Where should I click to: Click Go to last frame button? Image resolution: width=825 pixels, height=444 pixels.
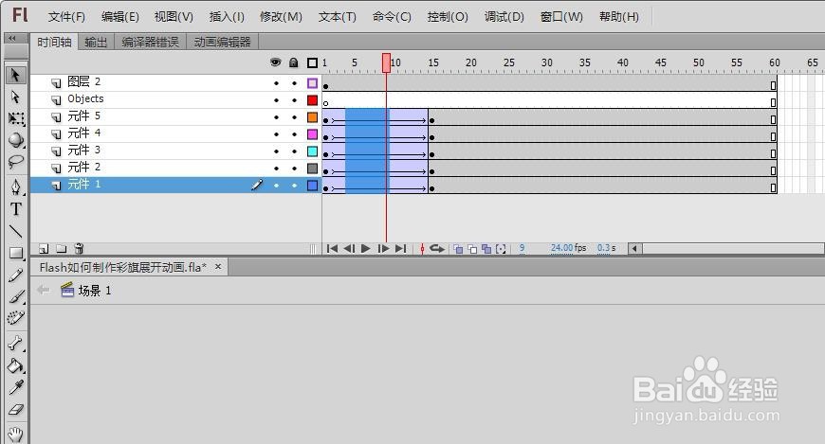pyautogui.click(x=401, y=249)
